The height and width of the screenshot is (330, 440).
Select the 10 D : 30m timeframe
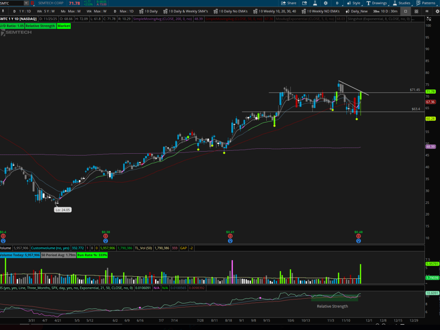tap(386, 11)
